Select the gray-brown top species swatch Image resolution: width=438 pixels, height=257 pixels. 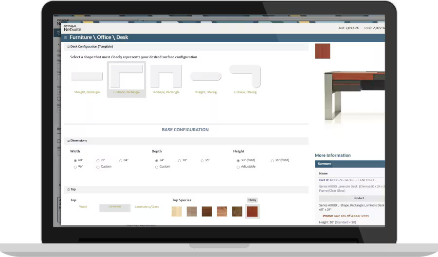coord(192,211)
